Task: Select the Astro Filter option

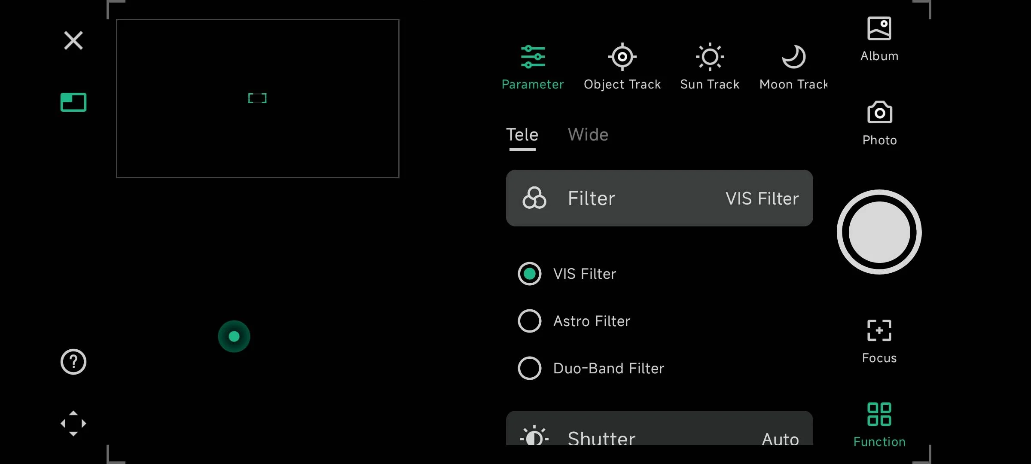Action: (x=530, y=321)
